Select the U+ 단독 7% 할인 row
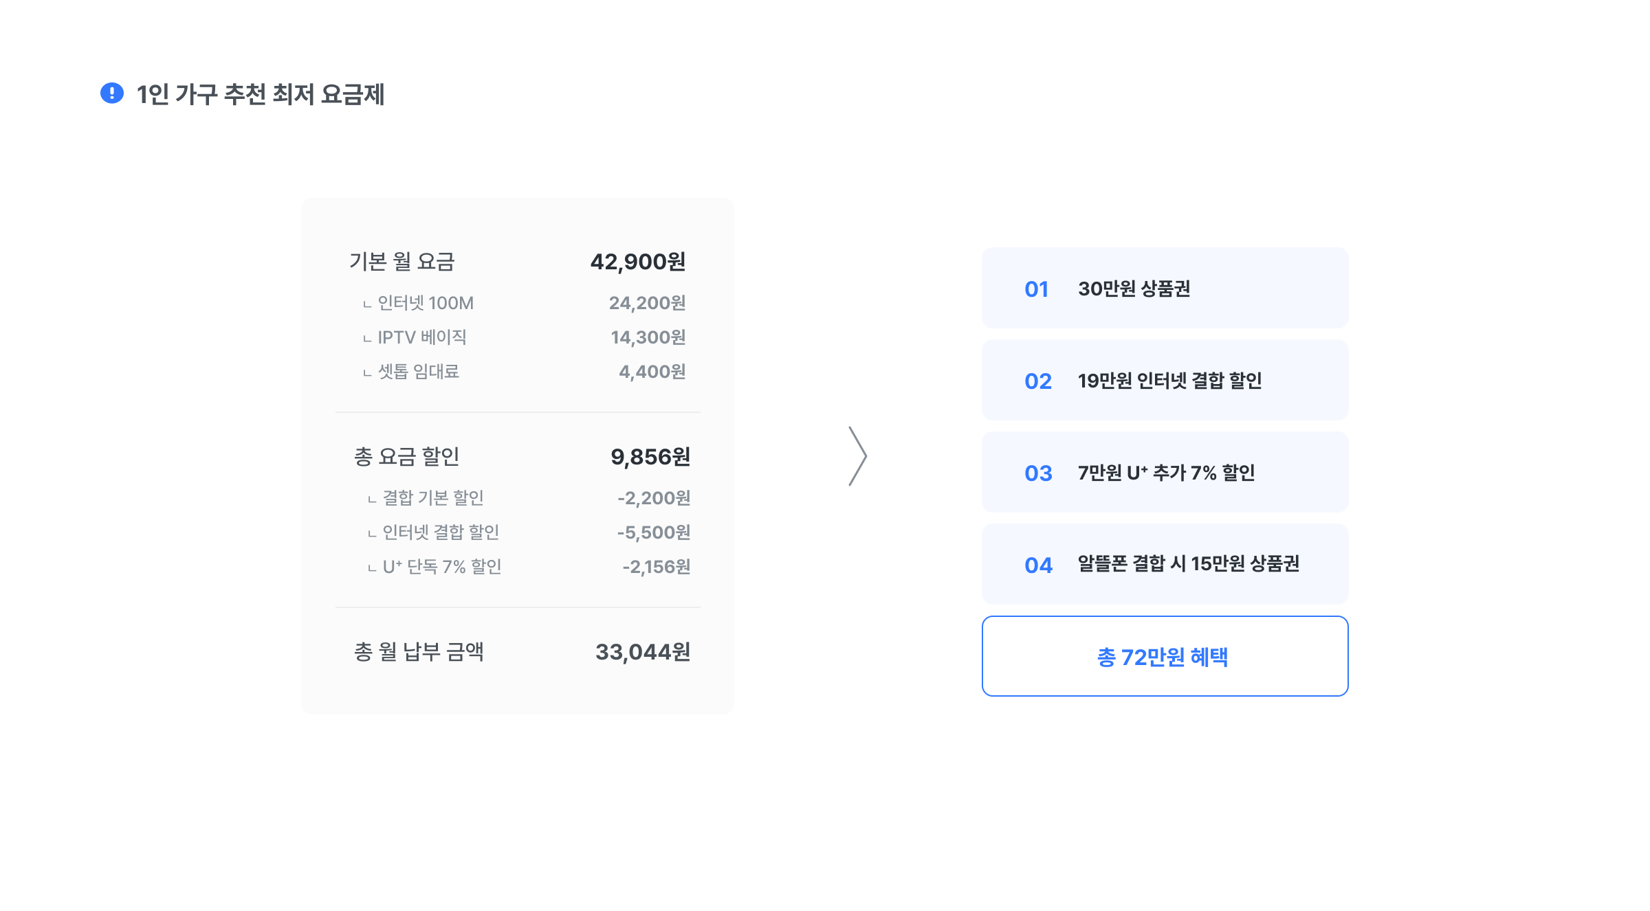Viewport: 1650px width, 911px height. click(x=442, y=567)
